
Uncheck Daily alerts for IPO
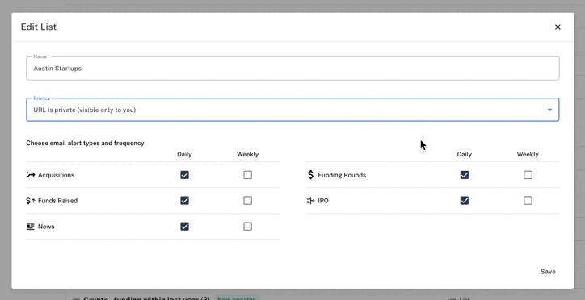tap(464, 201)
